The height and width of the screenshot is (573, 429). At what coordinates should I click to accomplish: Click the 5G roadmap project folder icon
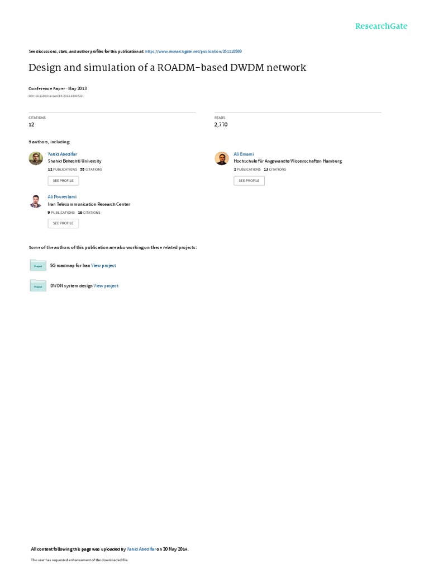point(38,265)
